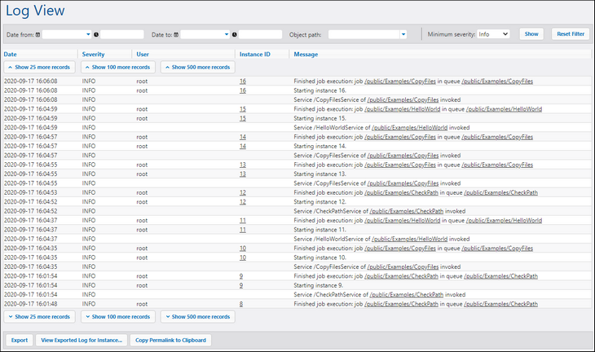Open CopyFiles job link in instance 10 finished row
Screen dimensions: 595x352
click(400, 248)
